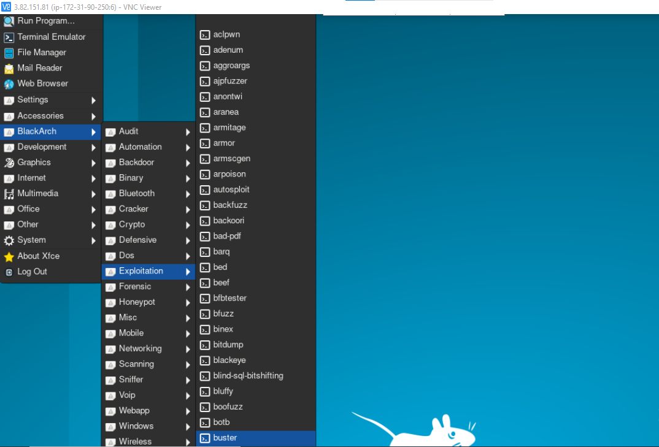
Task: Open the Exploitation submenu
Action: pos(148,271)
